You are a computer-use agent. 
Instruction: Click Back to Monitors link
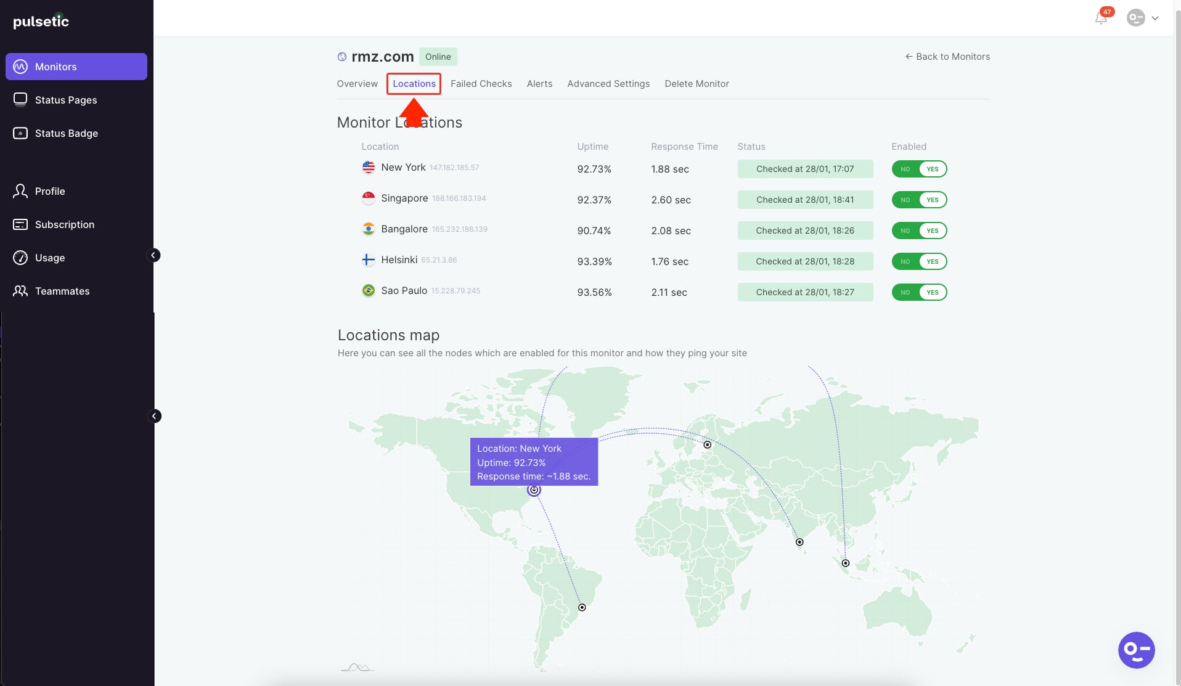tap(947, 57)
